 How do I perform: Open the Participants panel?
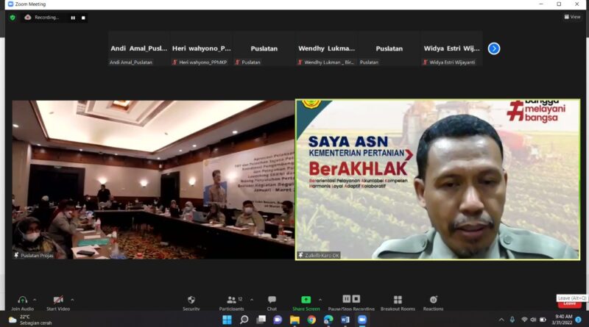click(x=232, y=301)
